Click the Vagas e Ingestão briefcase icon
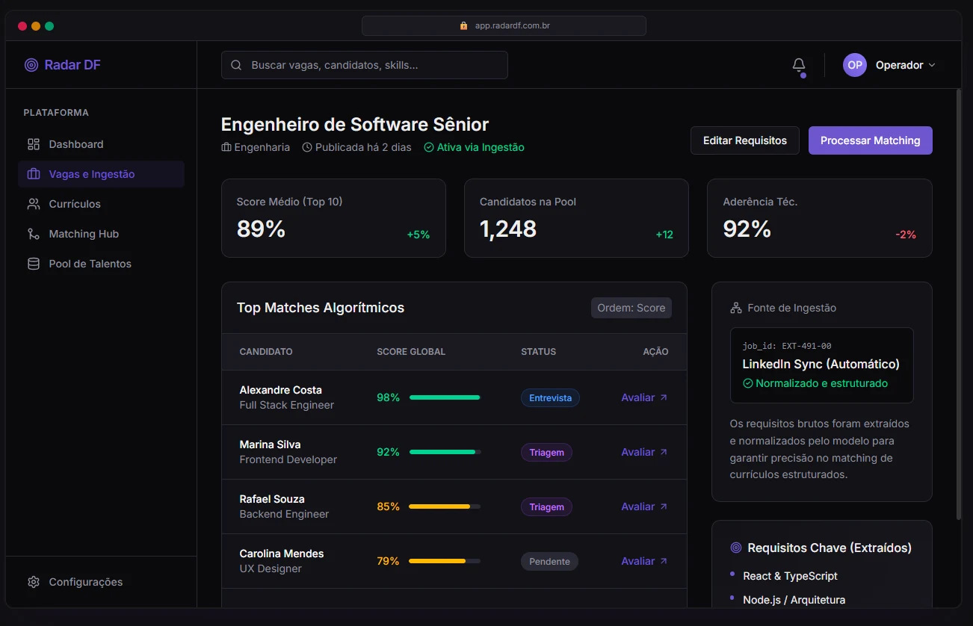This screenshot has width=973, height=626. 34,174
